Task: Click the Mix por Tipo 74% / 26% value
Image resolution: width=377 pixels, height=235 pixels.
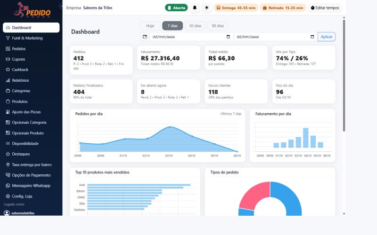Action: pyautogui.click(x=292, y=58)
